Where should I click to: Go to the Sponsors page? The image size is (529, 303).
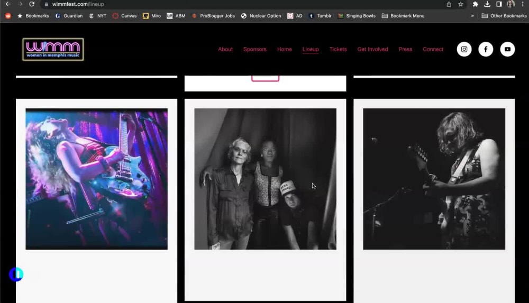(255, 49)
